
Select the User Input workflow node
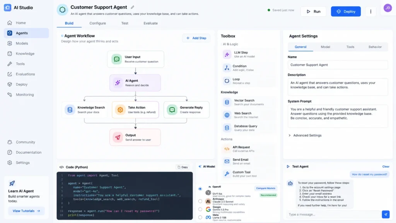[x=136, y=59]
